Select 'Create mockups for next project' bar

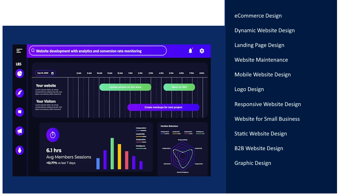pyautogui.click(x=163, y=107)
